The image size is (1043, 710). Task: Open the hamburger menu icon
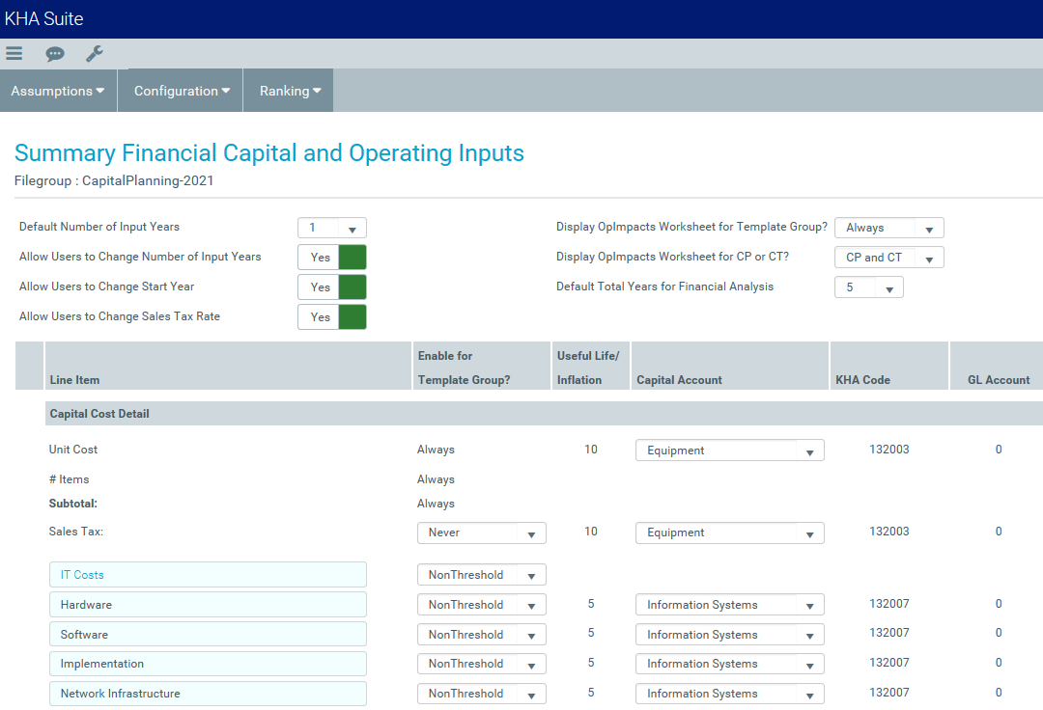click(14, 54)
